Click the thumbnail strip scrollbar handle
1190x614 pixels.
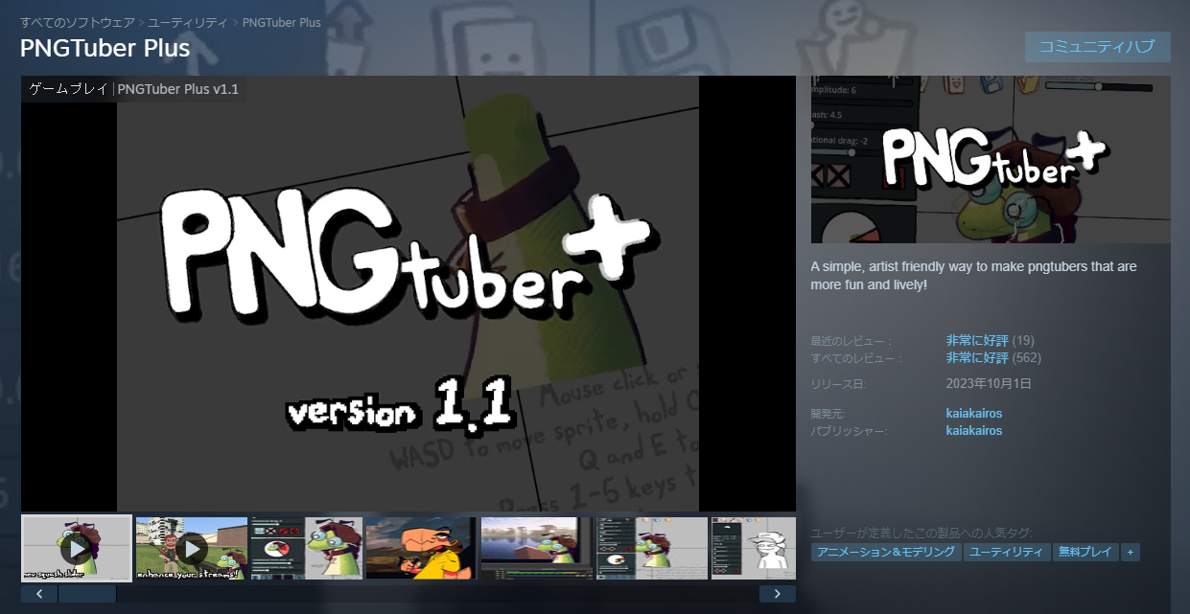tap(87, 594)
